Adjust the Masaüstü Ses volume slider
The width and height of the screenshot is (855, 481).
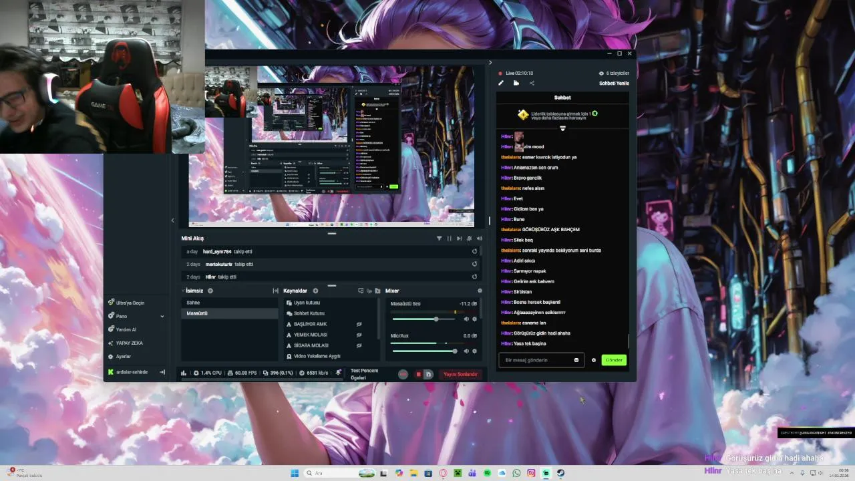(425, 319)
